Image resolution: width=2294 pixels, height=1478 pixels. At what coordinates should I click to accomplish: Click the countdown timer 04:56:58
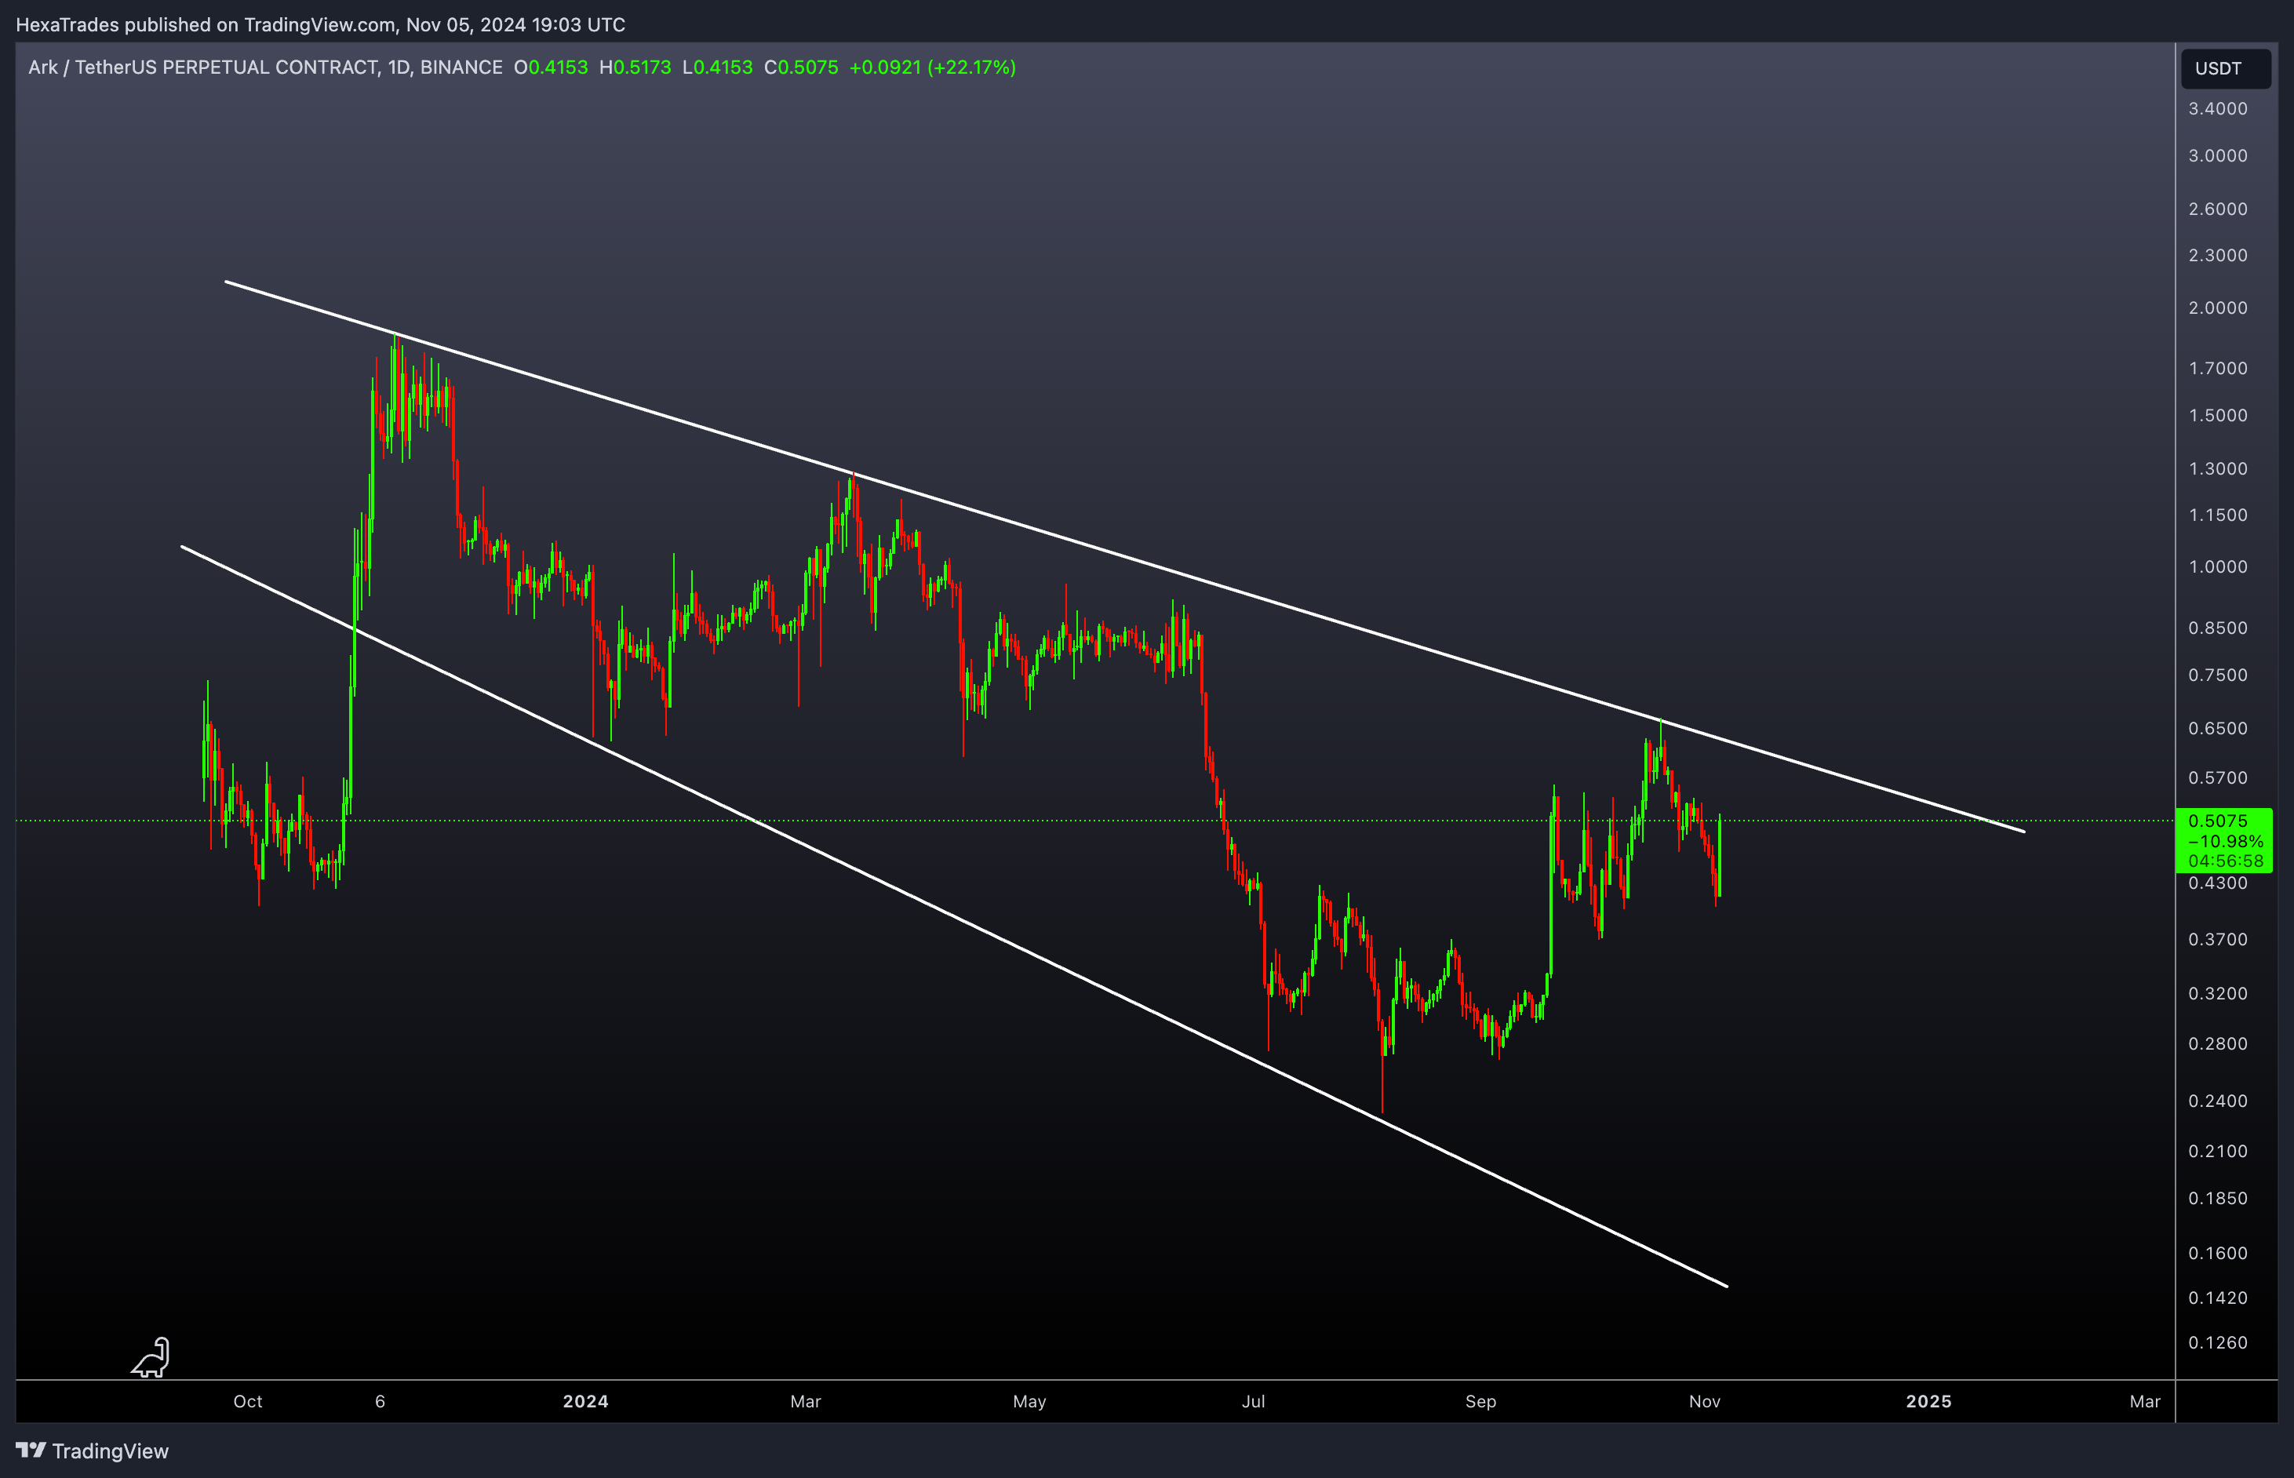[2225, 861]
